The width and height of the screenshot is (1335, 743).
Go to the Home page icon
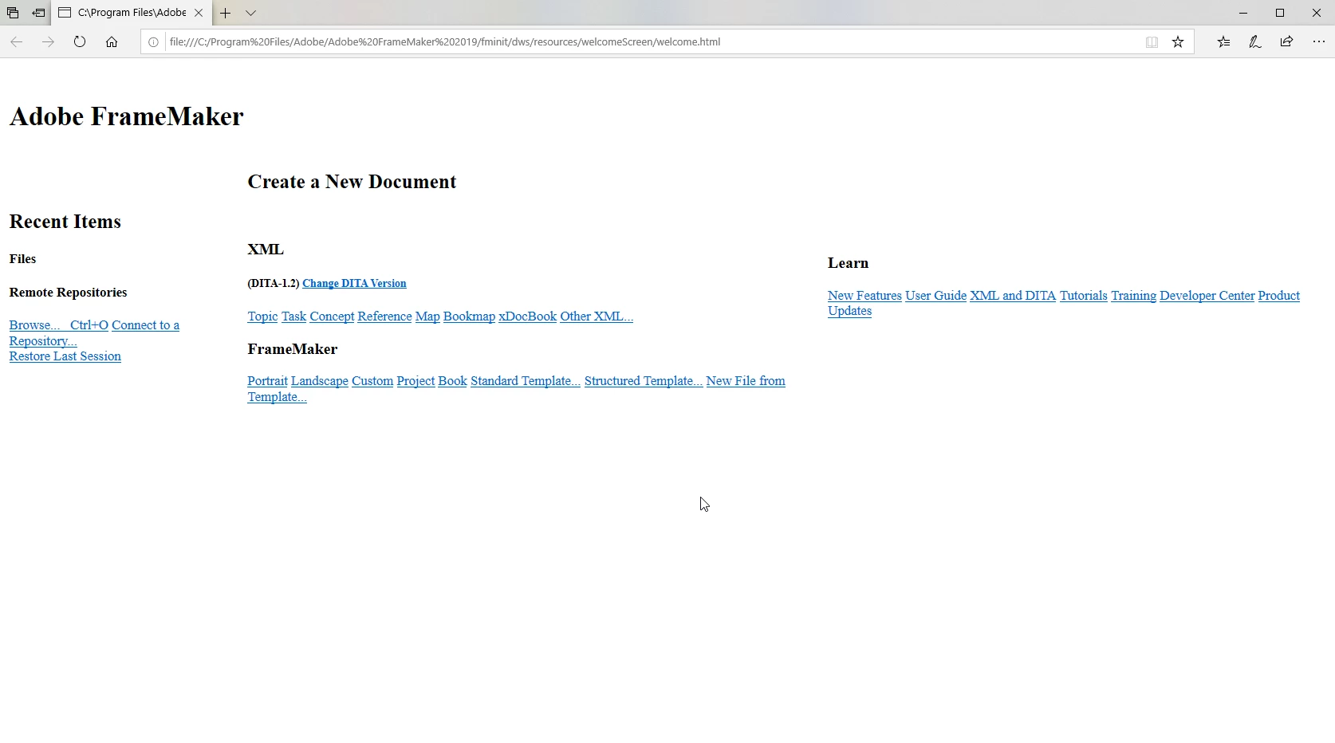pyautogui.click(x=112, y=41)
